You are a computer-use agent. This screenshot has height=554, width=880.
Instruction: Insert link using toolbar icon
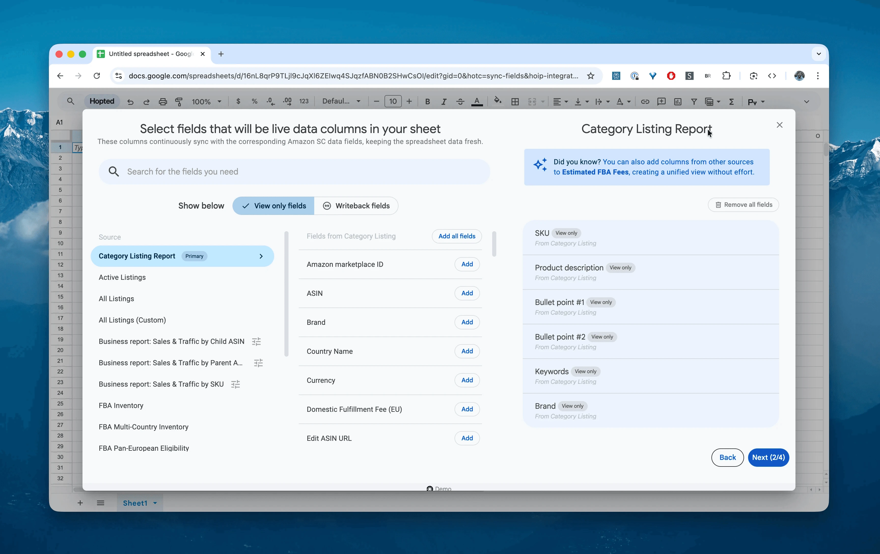645,102
